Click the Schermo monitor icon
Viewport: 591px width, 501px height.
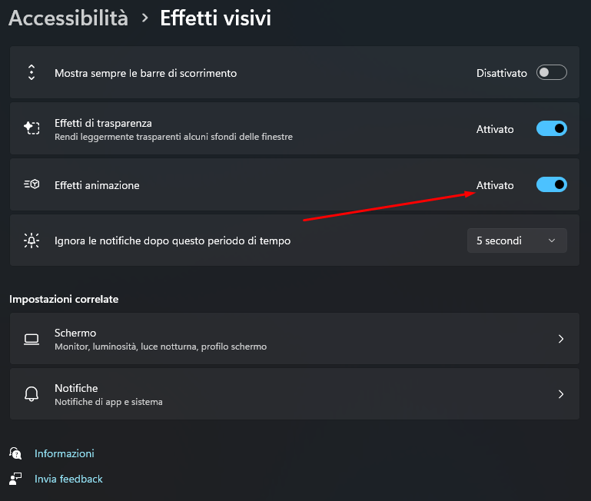click(32, 339)
